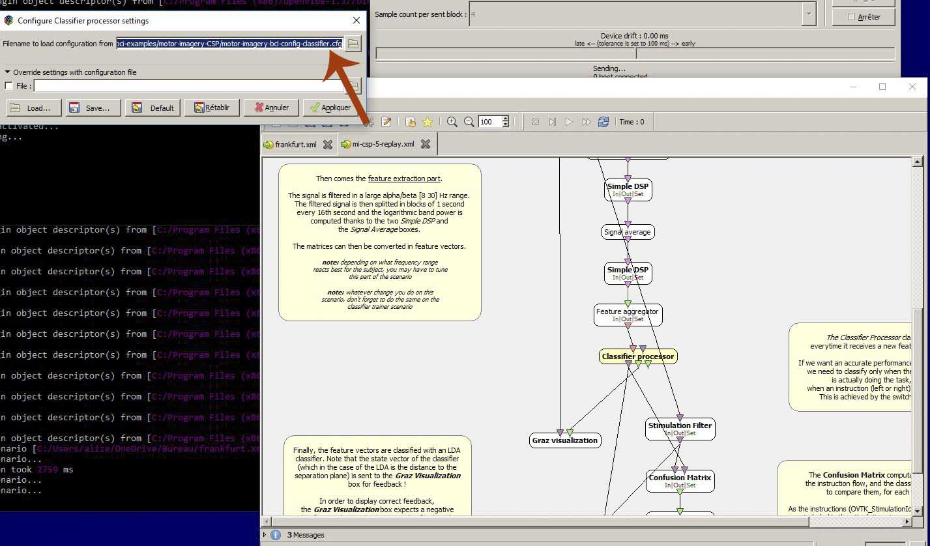
Task: Click the zoom percentage spinner arrows
Action: point(505,122)
